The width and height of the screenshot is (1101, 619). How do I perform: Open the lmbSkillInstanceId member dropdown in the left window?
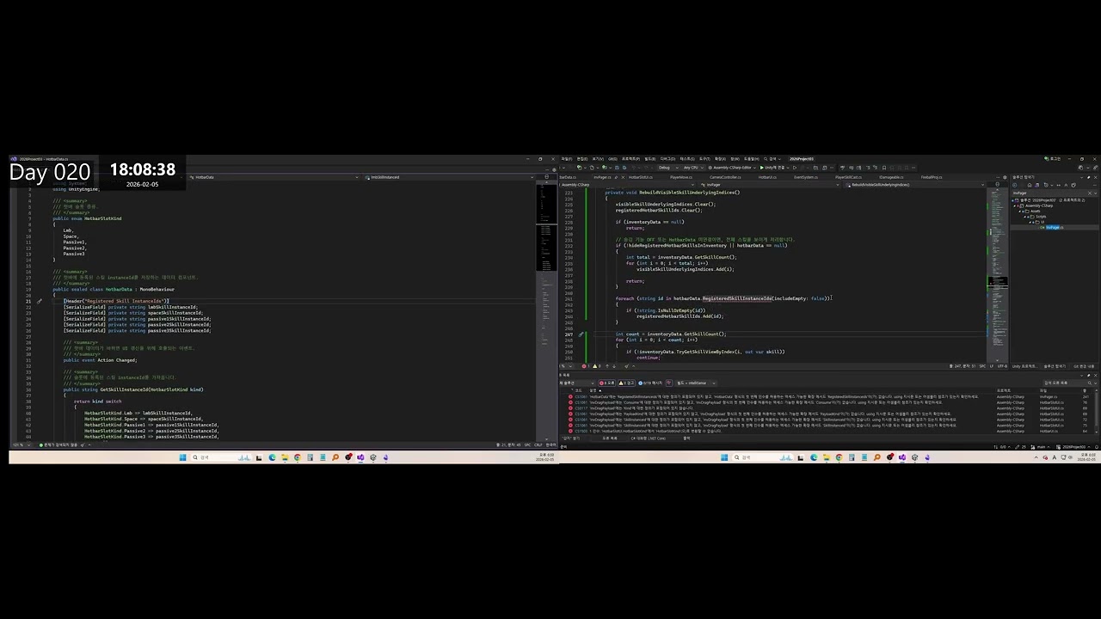pyautogui.click(x=450, y=177)
